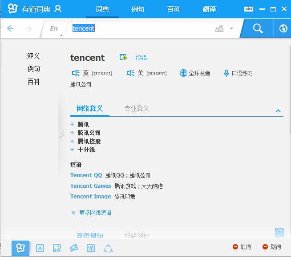Switch to the 百科 top tab
Screen dimensions: 291x257
tap(174, 9)
